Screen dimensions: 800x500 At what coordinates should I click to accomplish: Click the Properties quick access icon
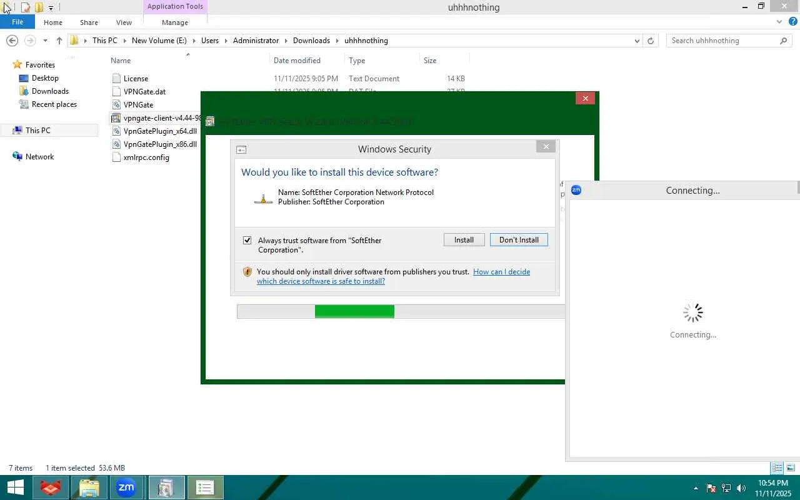26,7
